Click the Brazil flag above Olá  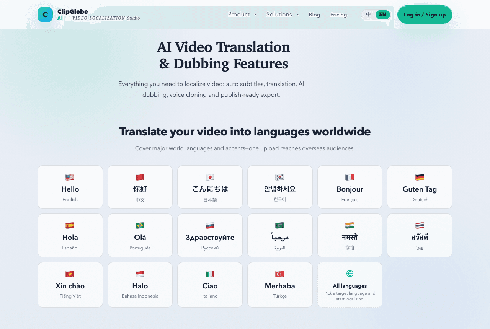[140, 225]
